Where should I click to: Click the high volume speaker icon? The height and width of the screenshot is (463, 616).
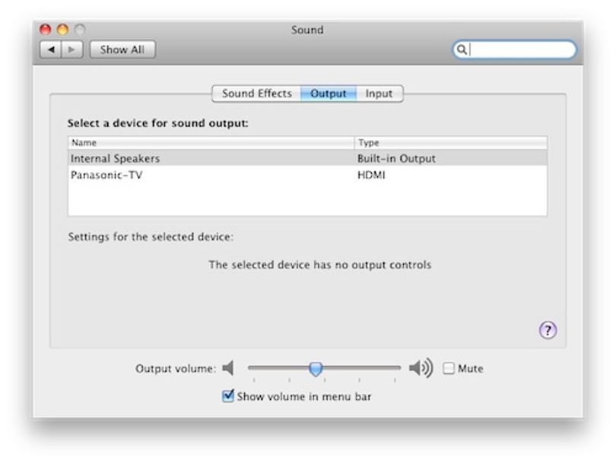421,369
